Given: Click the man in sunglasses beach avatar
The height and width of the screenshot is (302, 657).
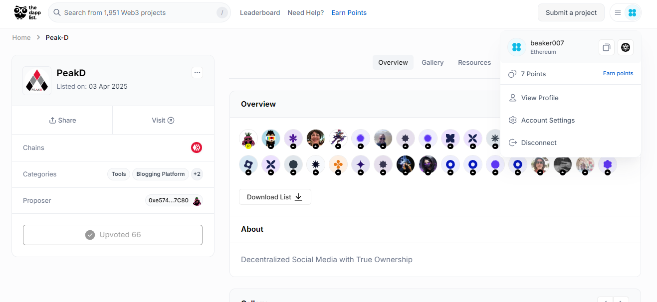Looking at the screenshot, I should pyautogui.click(x=383, y=139).
